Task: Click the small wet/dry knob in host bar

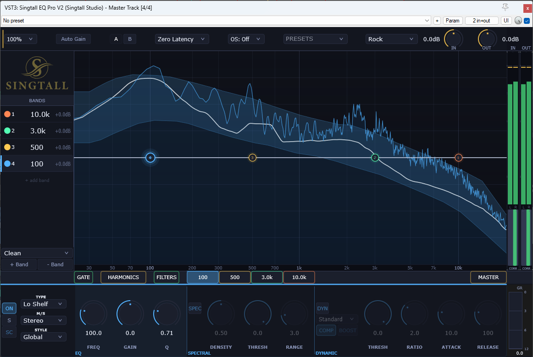Action: click(518, 21)
